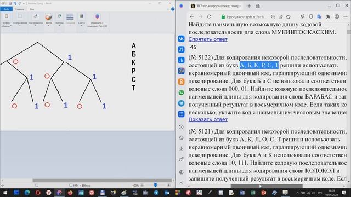Bookmark the page with the star icon
Viewport: 351px width, 197px height.
(x=288, y=16)
